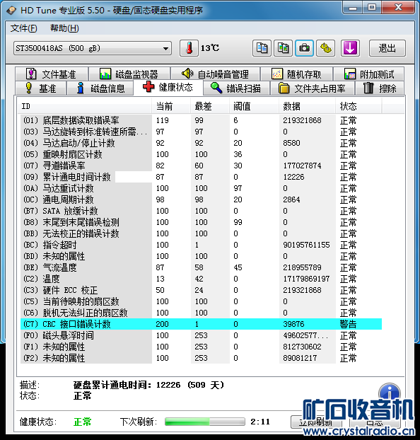420x440 pixels.
Task: Select highlighted row (C7) CRC 接口错误计数
Action: point(201,324)
